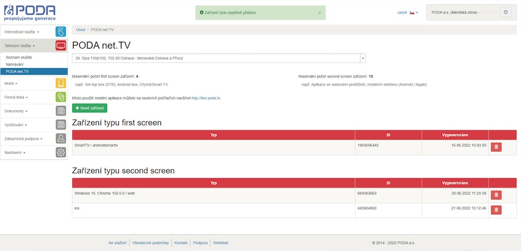Select PODA net.TV submenu item
The image size is (521, 251).
point(34,71)
